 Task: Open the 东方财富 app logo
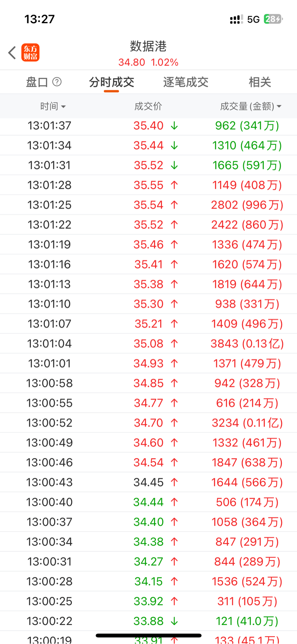click(x=31, y=53)
